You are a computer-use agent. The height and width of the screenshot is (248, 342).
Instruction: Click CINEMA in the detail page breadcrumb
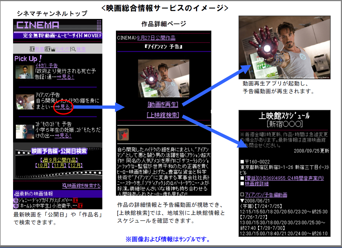125,38
